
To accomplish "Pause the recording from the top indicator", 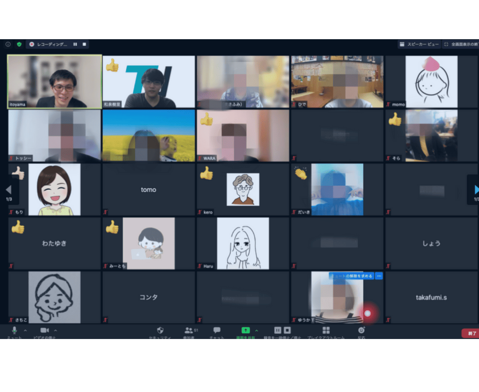I will click(x=75, y=44).
